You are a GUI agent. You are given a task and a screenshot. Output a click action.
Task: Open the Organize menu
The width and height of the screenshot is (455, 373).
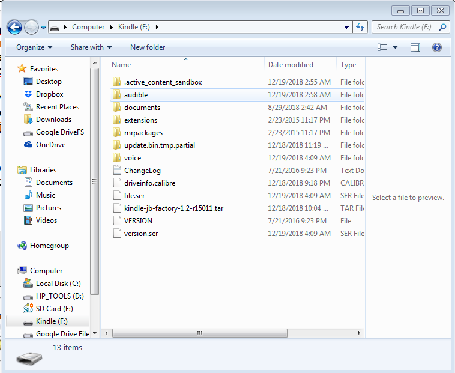point(34,47)
